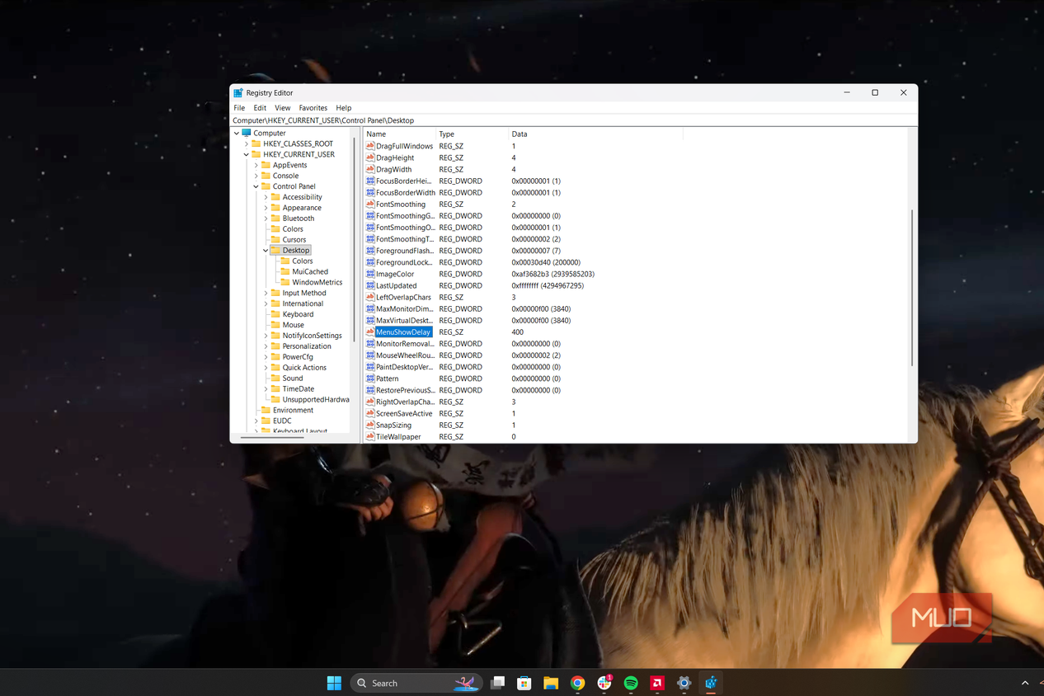Select the Colors subkey under Desktop
The width and height of the screenshot is (1044, 696).
click(302, 261)
